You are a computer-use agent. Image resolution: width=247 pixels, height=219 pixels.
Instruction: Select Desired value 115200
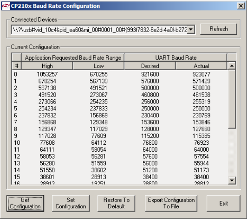(x=150, y=136)
